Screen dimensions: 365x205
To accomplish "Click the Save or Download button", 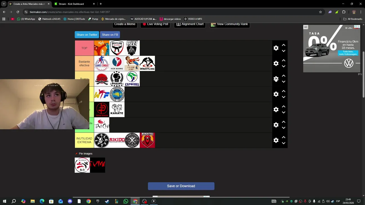I will click(181, 186).
